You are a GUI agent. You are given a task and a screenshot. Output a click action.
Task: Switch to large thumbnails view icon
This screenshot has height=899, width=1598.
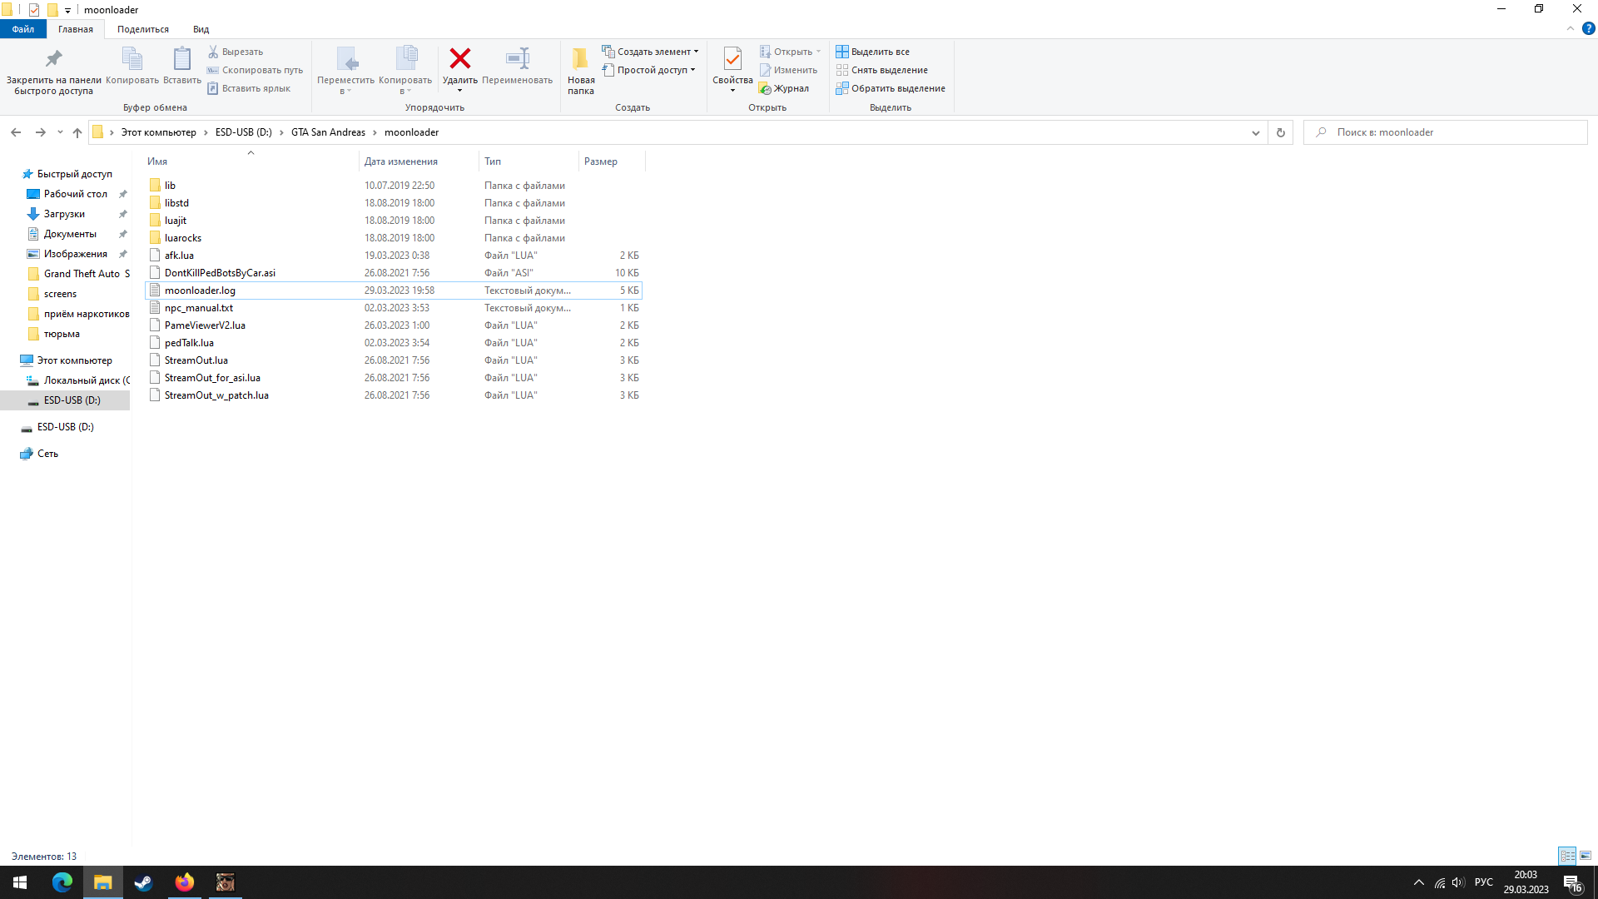[1586, 856]
